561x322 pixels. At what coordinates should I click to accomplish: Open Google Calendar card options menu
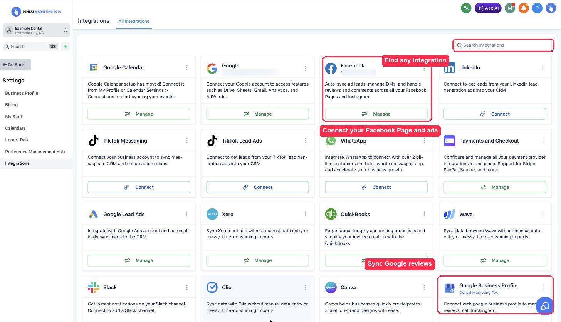pyautogui.click(x=187, y=67)
